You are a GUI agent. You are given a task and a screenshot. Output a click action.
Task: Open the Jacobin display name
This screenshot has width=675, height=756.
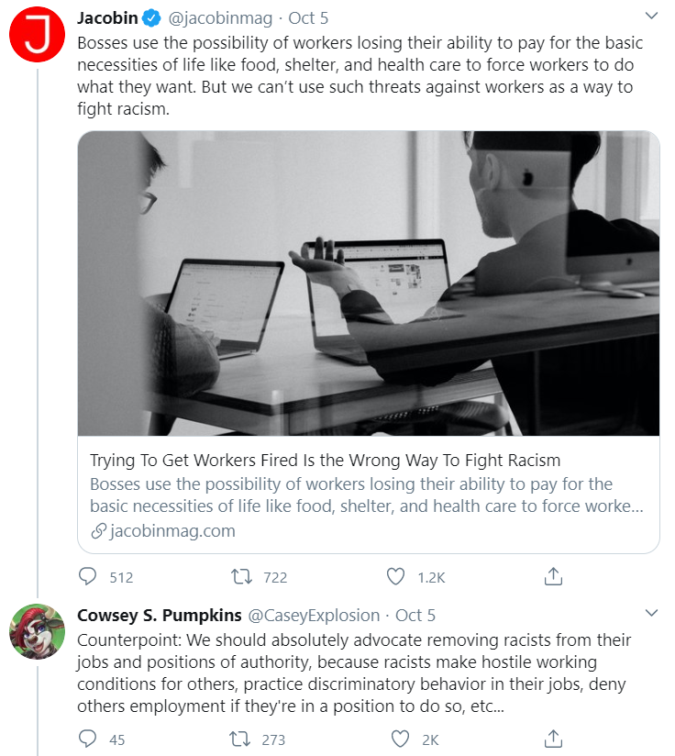click(x=107, y=18)
